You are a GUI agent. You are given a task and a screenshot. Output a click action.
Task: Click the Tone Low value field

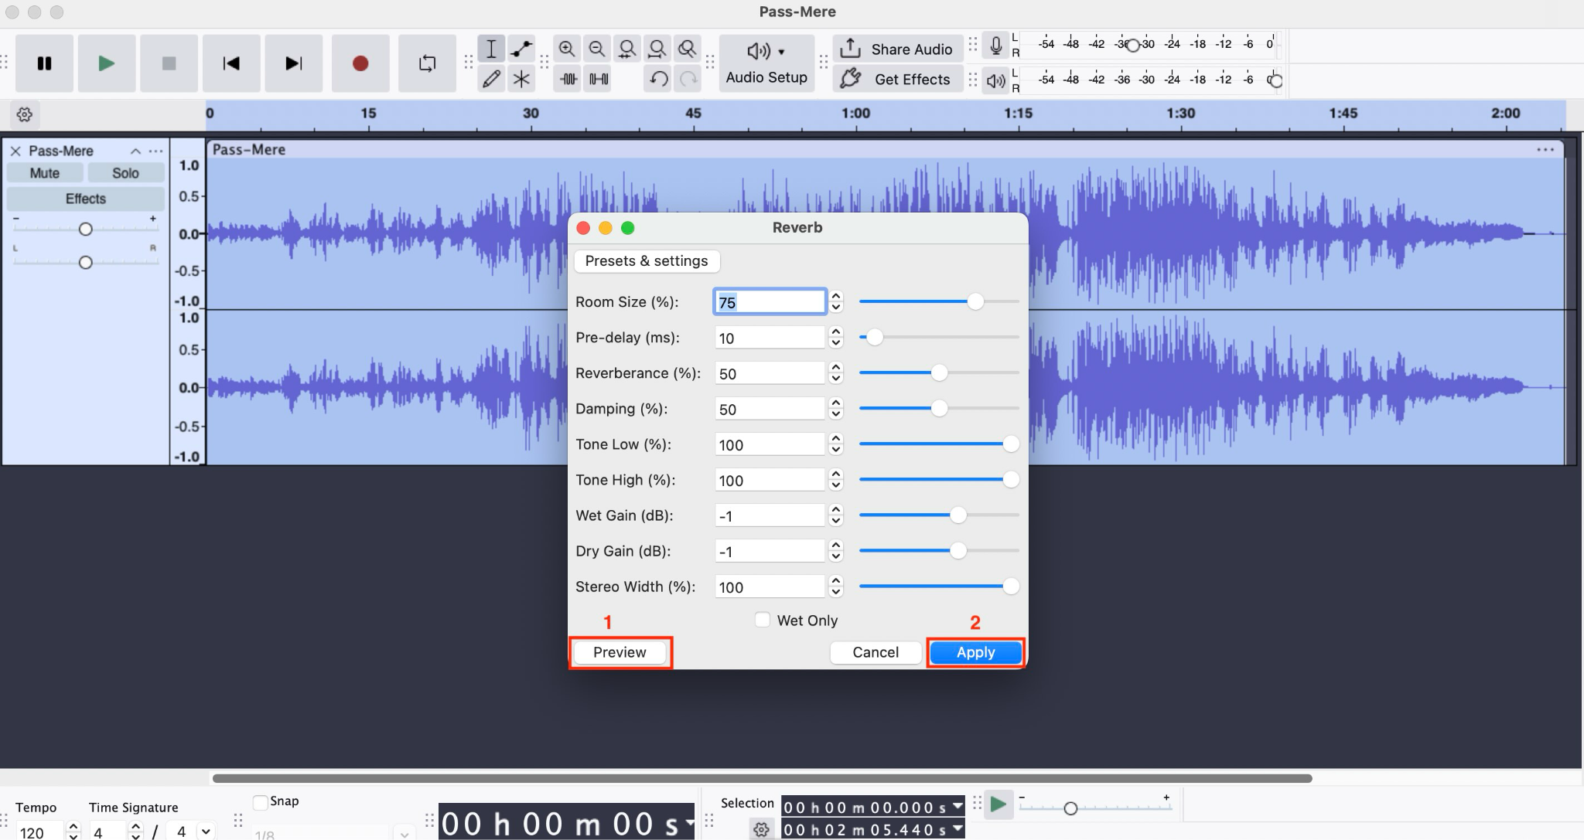pyautogui.click(x=770, y=444)
